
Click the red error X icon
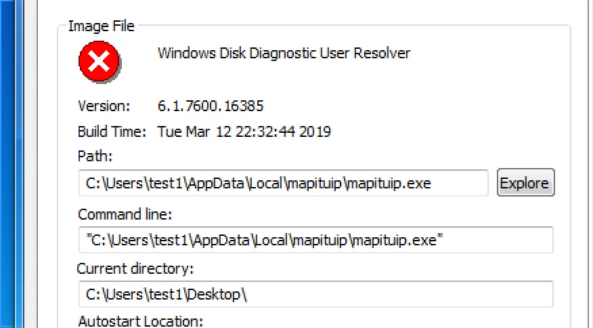[x=100, y=62]
